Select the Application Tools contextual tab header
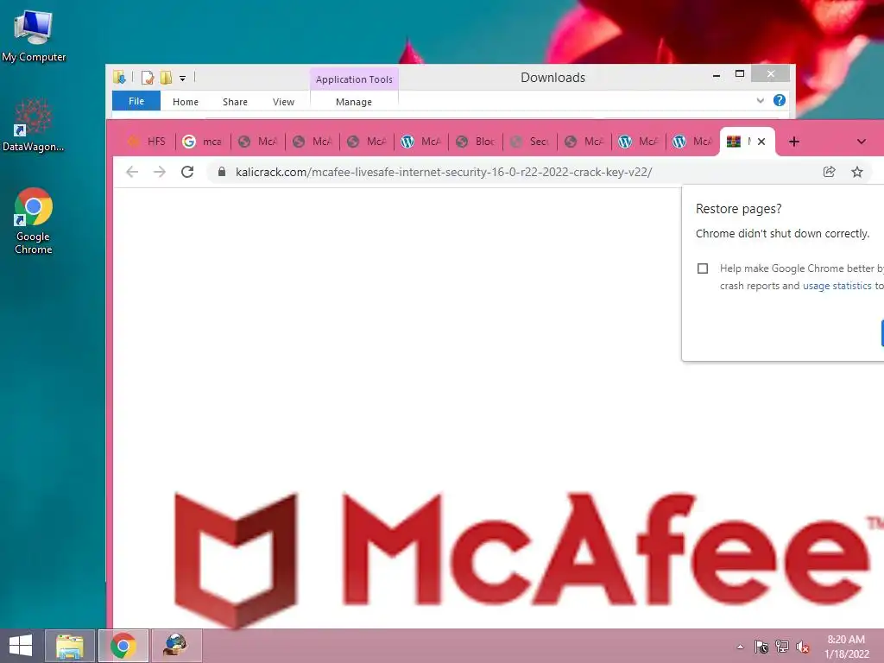 [354, 79]
